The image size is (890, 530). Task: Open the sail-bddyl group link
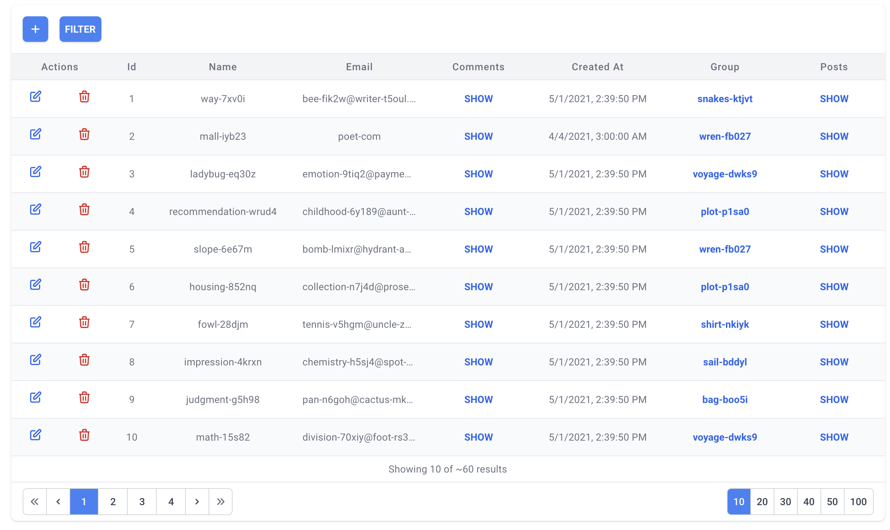tap(725, 362)
